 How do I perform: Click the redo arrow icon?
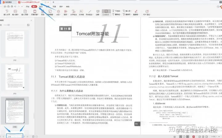pos(18,6)
